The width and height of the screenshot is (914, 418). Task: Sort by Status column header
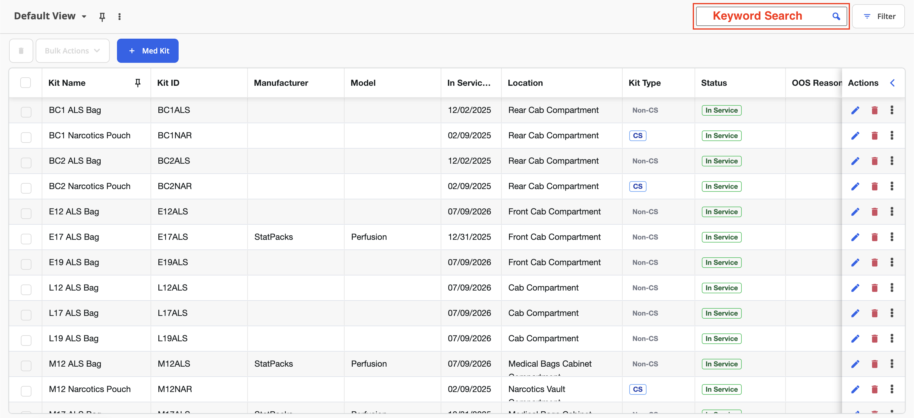[x=714, y=83]
